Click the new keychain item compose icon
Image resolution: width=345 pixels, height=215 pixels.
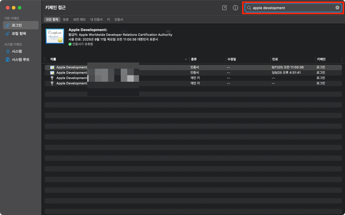(x=225, y=8)
